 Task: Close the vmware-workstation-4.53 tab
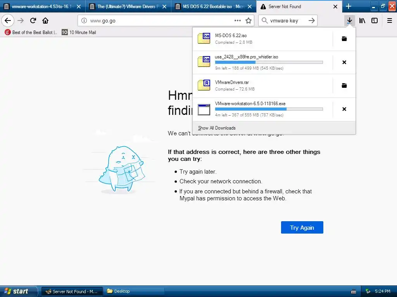(79, 7)
